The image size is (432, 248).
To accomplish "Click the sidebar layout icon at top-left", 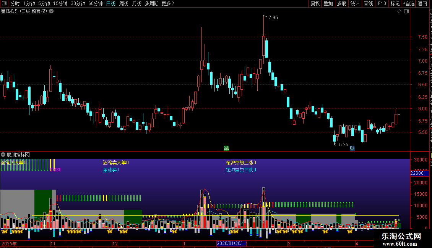I will 4,3.
